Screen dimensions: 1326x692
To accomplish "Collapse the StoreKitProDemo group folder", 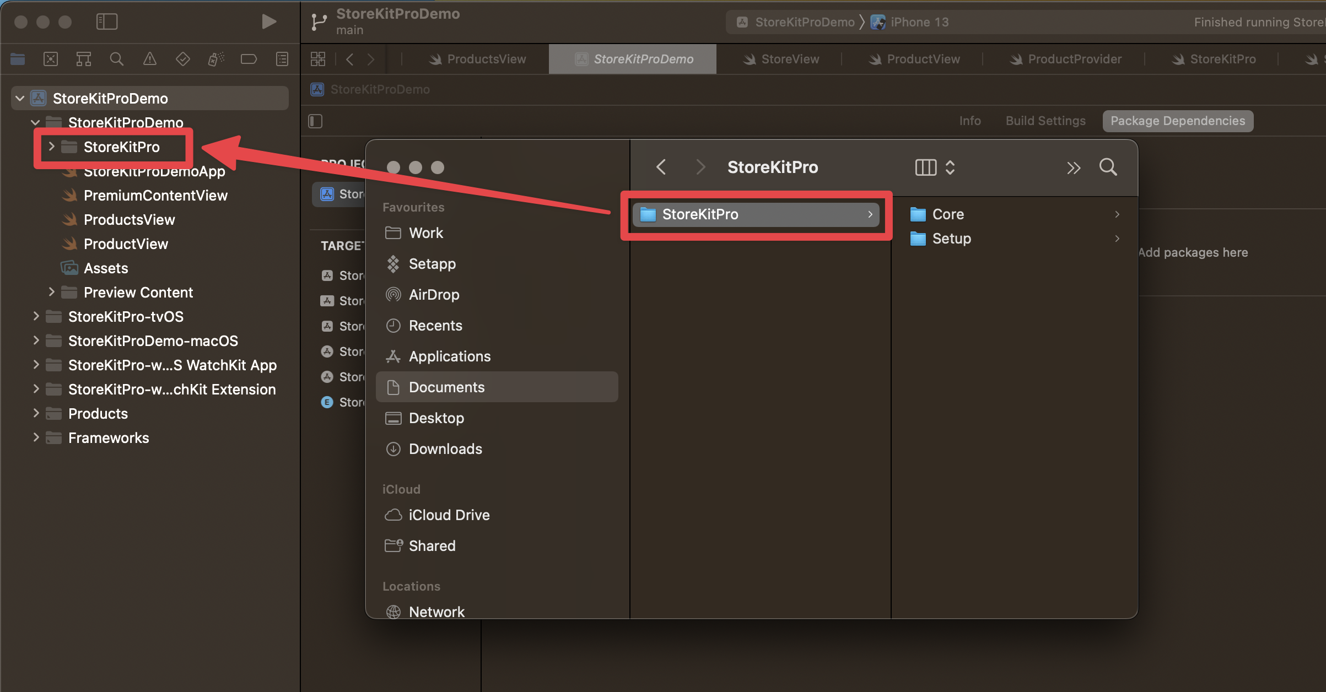I will pos(35,122).
